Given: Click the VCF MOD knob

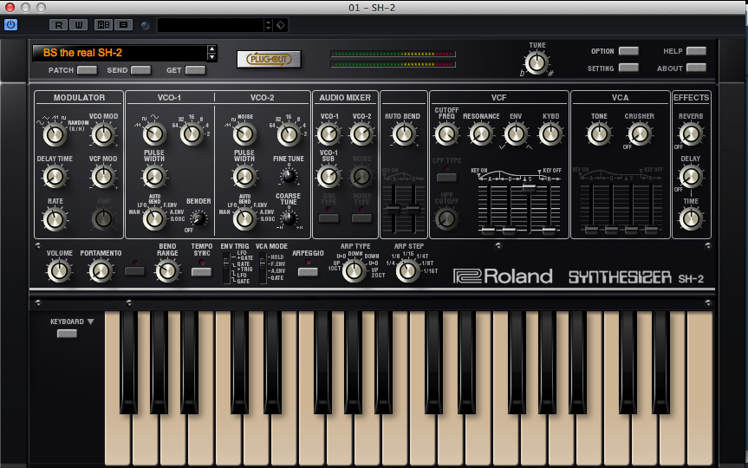Looking at the screenshot, I should (x=103, y=177).
